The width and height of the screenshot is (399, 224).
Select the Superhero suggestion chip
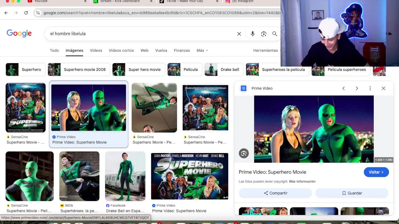pos(26,70)
